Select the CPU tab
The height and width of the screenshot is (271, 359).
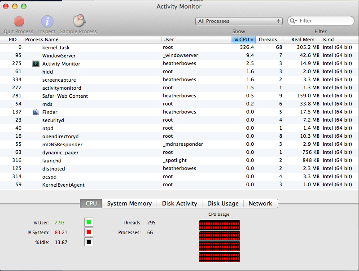tap(91, 204)
